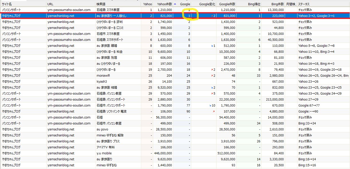350x169 pixels.
Task: Select the mineo ゆずるね 解除 keyword
Action: tap(110, 135)
